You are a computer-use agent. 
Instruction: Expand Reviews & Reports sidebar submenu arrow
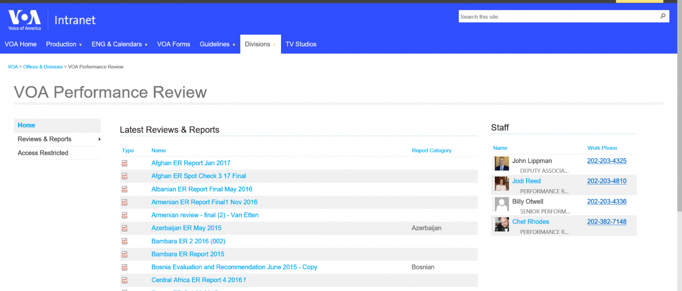100,139
